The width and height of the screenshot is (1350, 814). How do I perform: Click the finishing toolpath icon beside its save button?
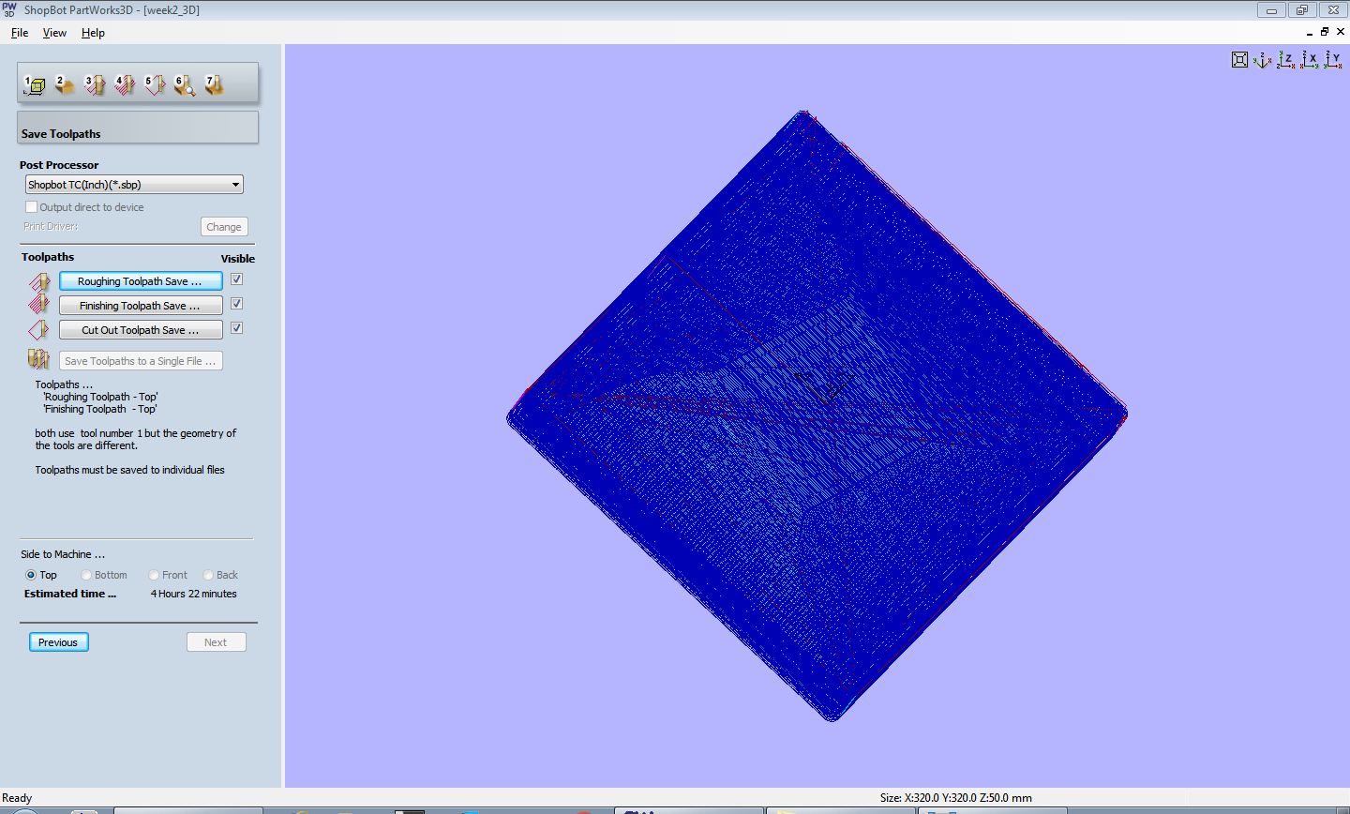click(39, 305)
